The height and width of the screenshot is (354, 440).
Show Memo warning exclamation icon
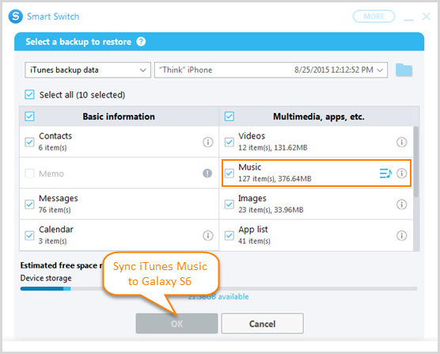tap(207, 173)
